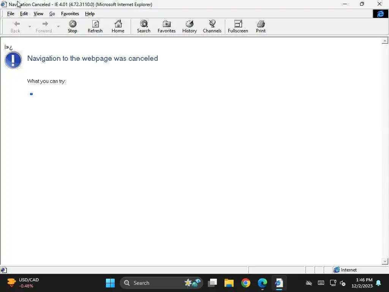Click the Internet Explorer throbber logo
The width and height of the screenshot is (389, 292).
(380, 14)
